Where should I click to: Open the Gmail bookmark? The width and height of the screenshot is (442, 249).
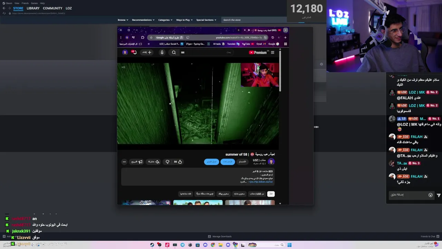[260, 44]
